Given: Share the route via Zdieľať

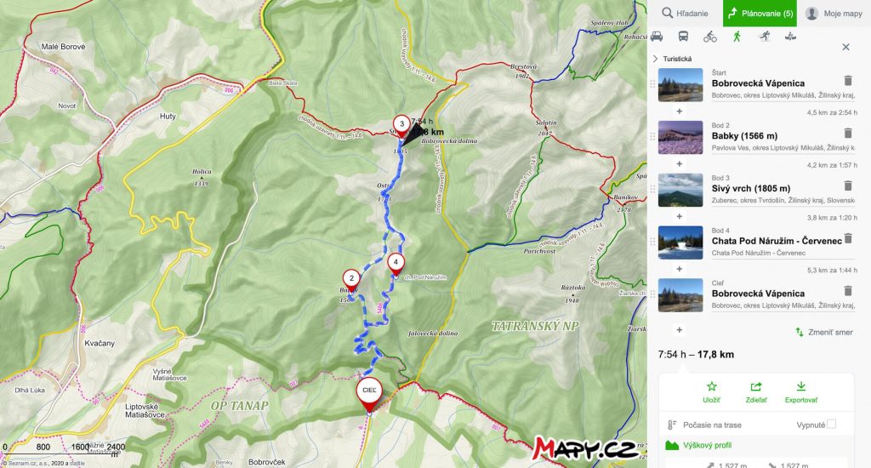Looking at the screenshot, I should pos(756,392).
